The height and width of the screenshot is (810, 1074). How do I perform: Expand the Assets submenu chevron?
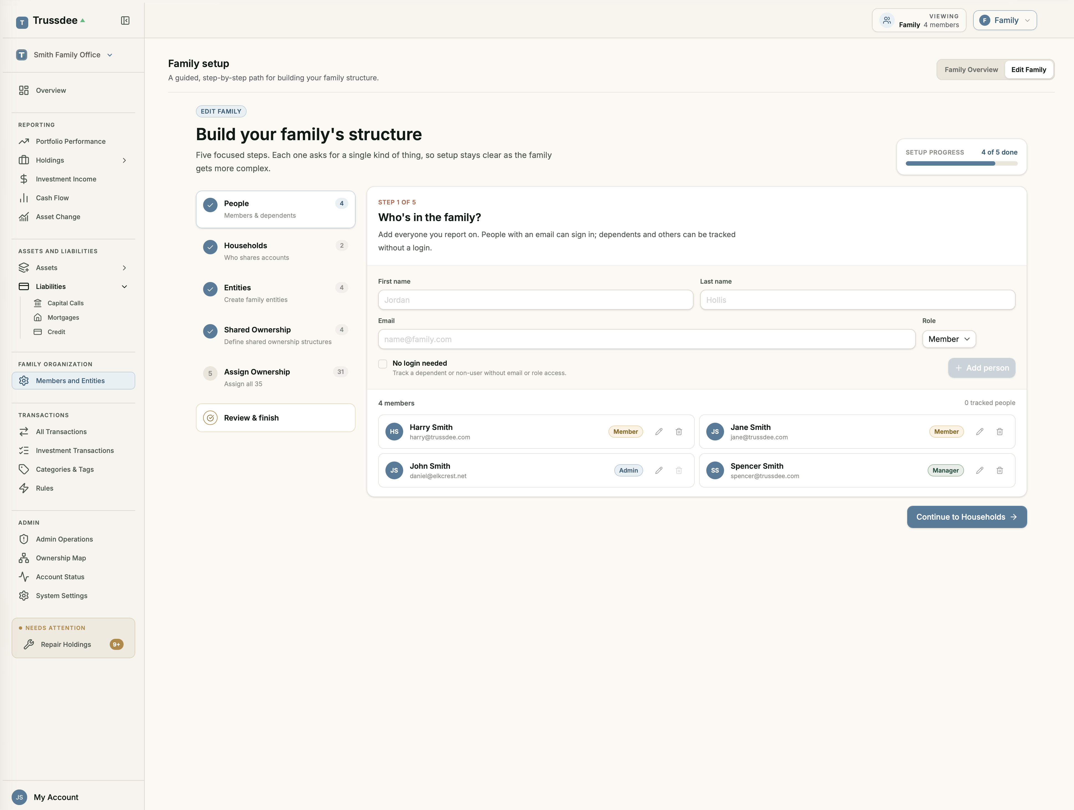[124, 268]
